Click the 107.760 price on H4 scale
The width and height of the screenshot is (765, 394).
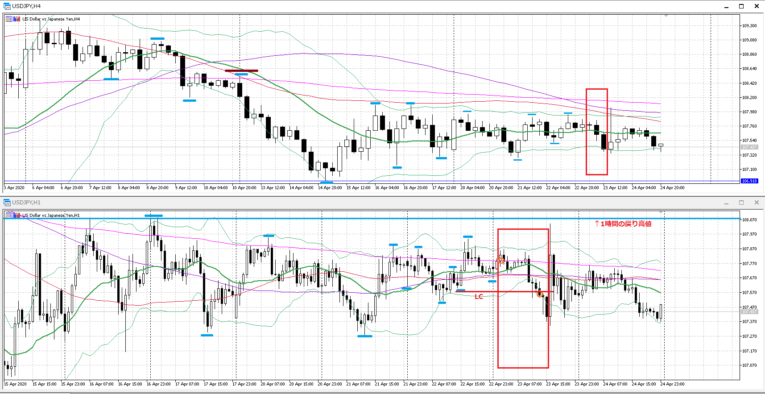tap(749, 126)
